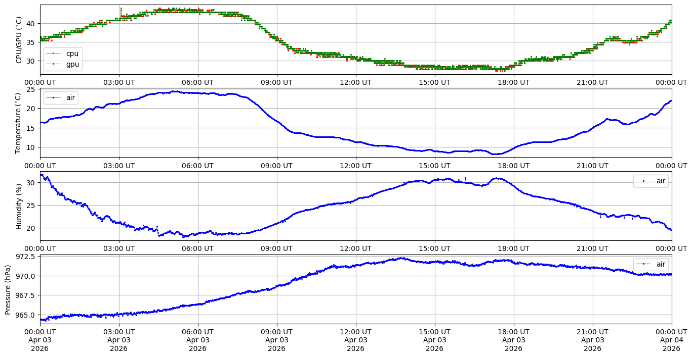Click the humidity curve start at 00:00 UT

point(42,175)
